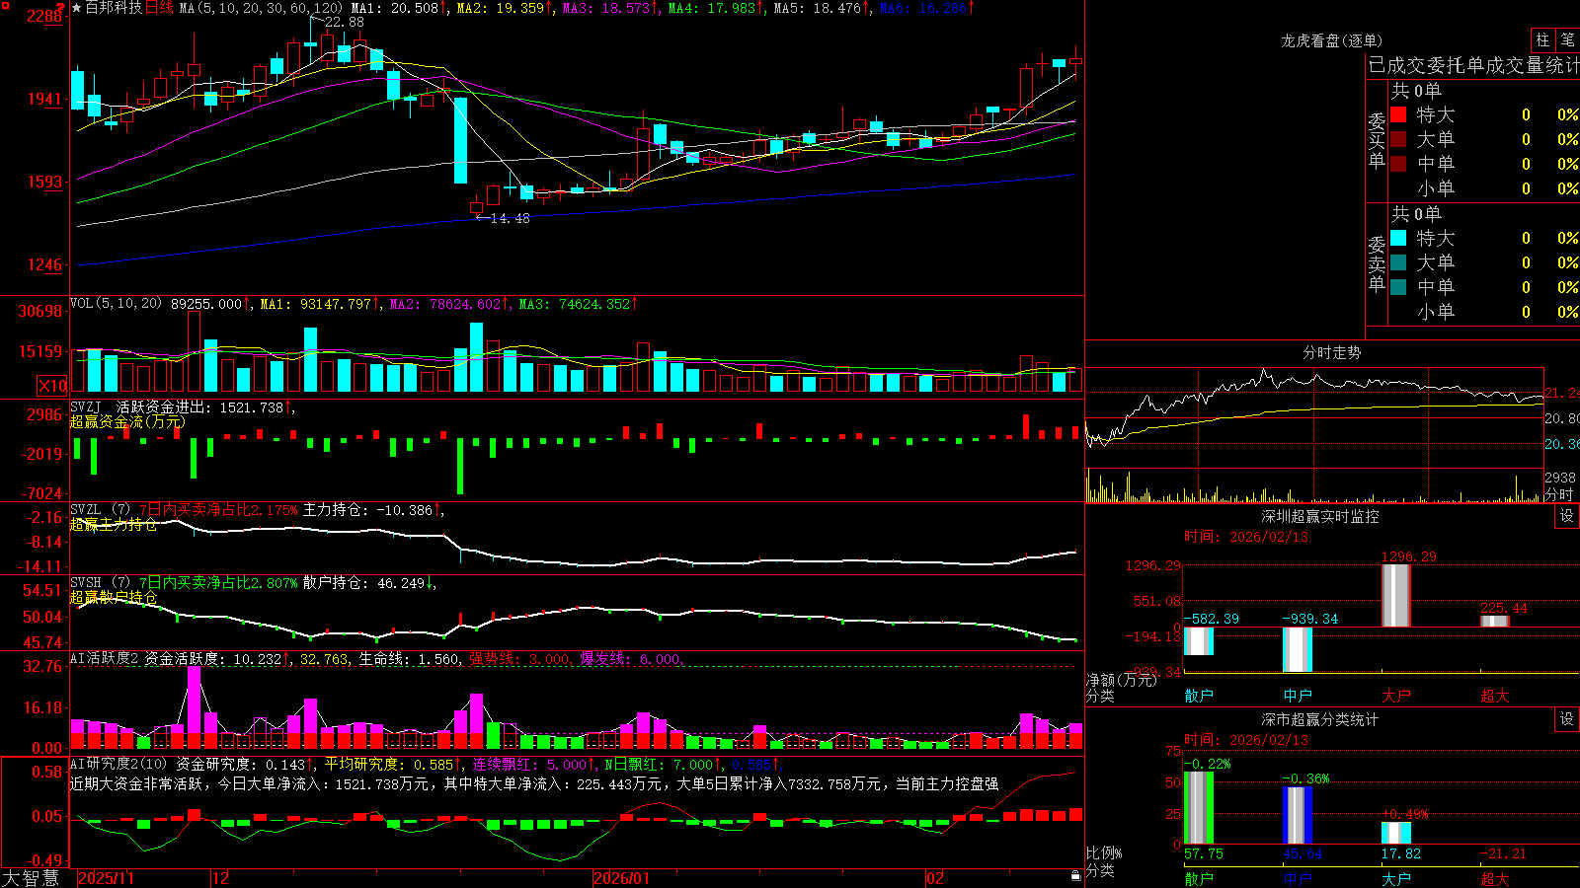This screenshot has width=1580, height=888.
Task: Click the 深圳超赢实时监控 panel title
Action: 1320,516
